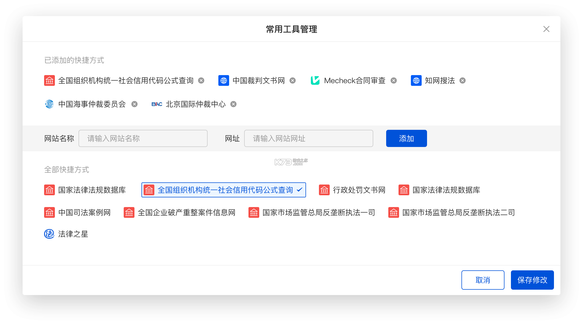Remove 知网搜法 shortcut

(x=463, y=80)
